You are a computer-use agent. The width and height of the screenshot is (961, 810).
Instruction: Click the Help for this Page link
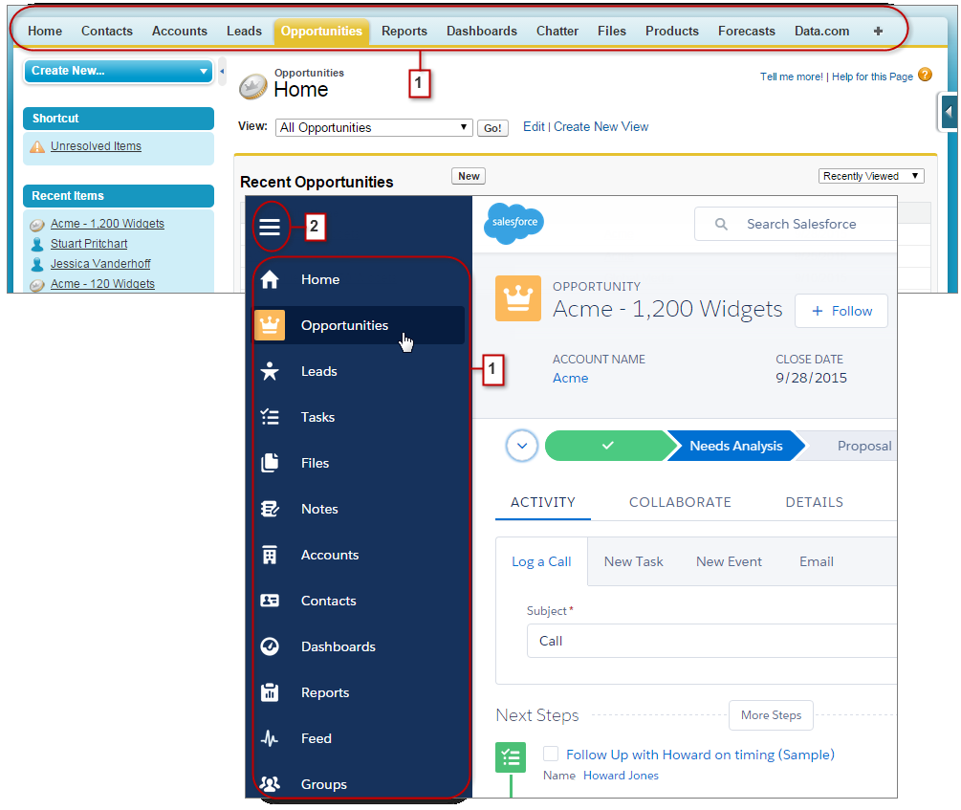872,77
